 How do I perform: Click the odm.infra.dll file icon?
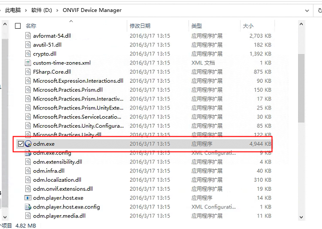click(x=28, y=171)
